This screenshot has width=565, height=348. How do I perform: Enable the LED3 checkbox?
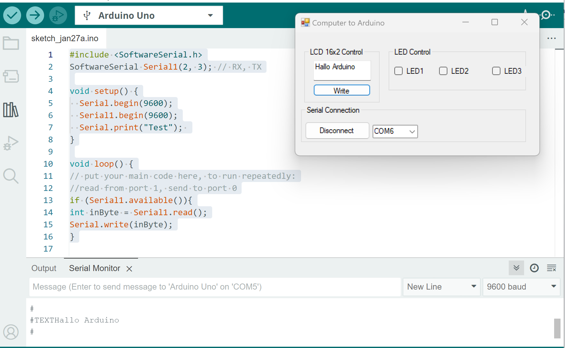click(x=496, y=71)
